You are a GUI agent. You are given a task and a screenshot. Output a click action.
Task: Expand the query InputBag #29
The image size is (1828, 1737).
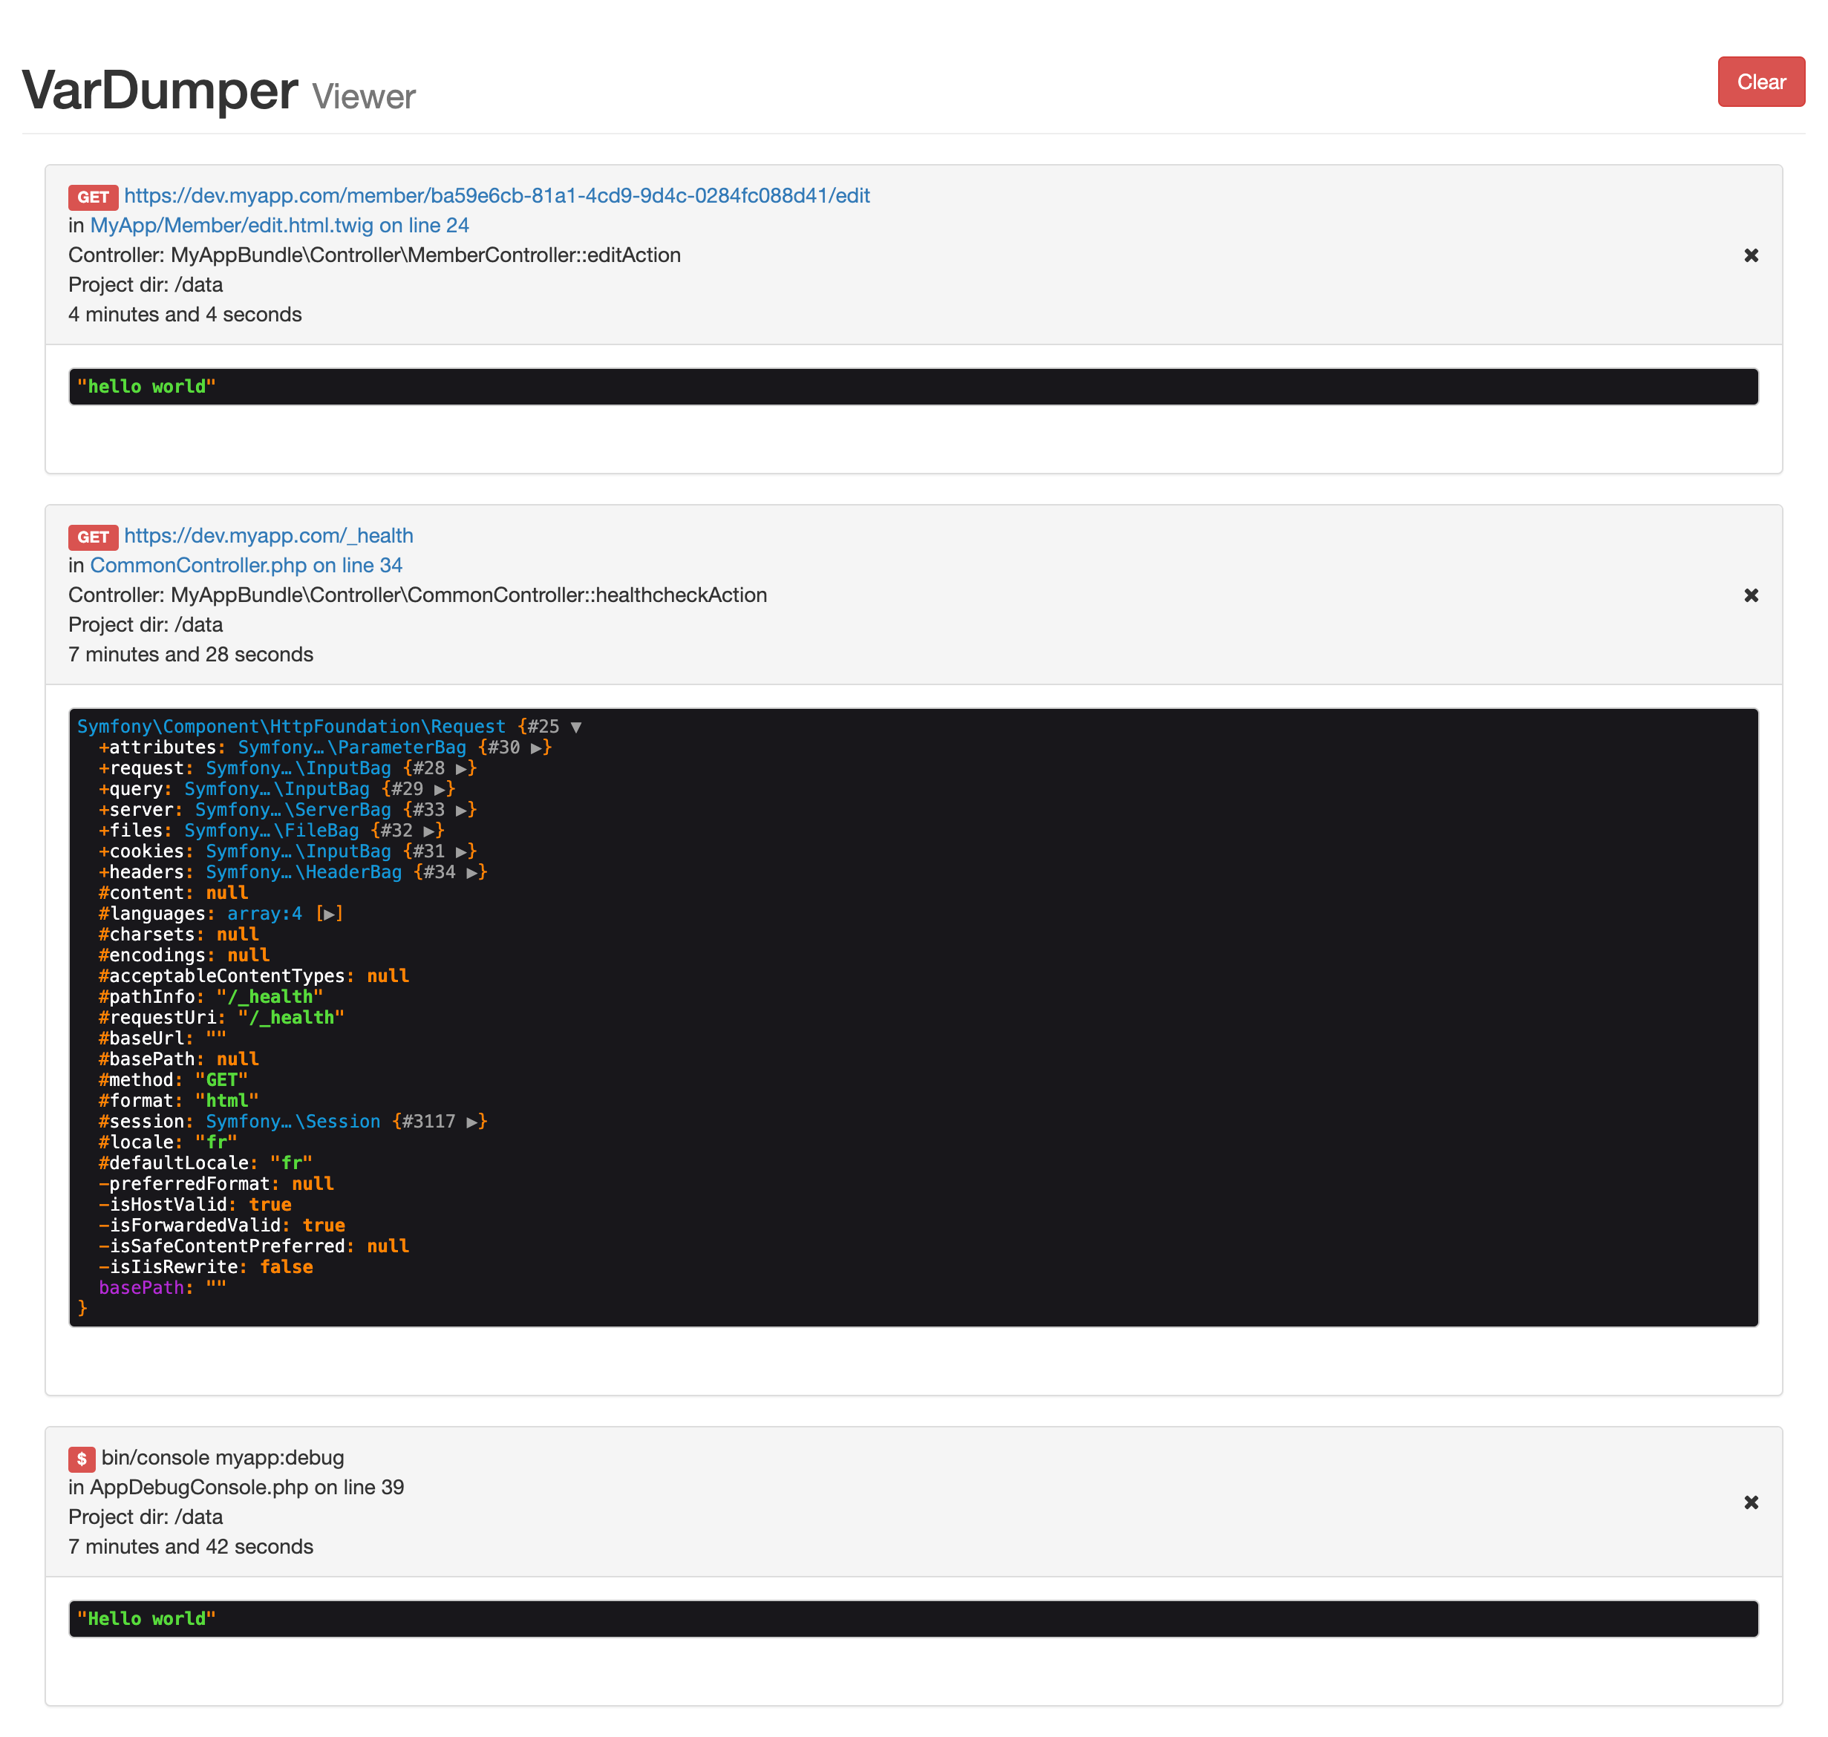(x=440, y=790)
